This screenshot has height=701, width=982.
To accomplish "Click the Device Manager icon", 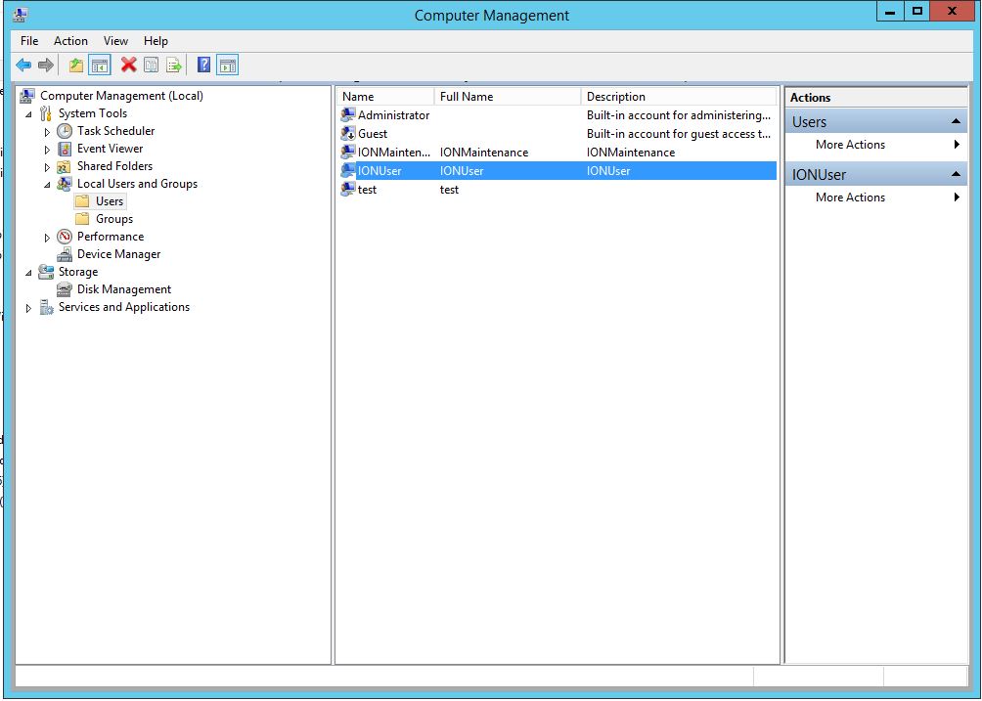I will click(x=65, y=254).
